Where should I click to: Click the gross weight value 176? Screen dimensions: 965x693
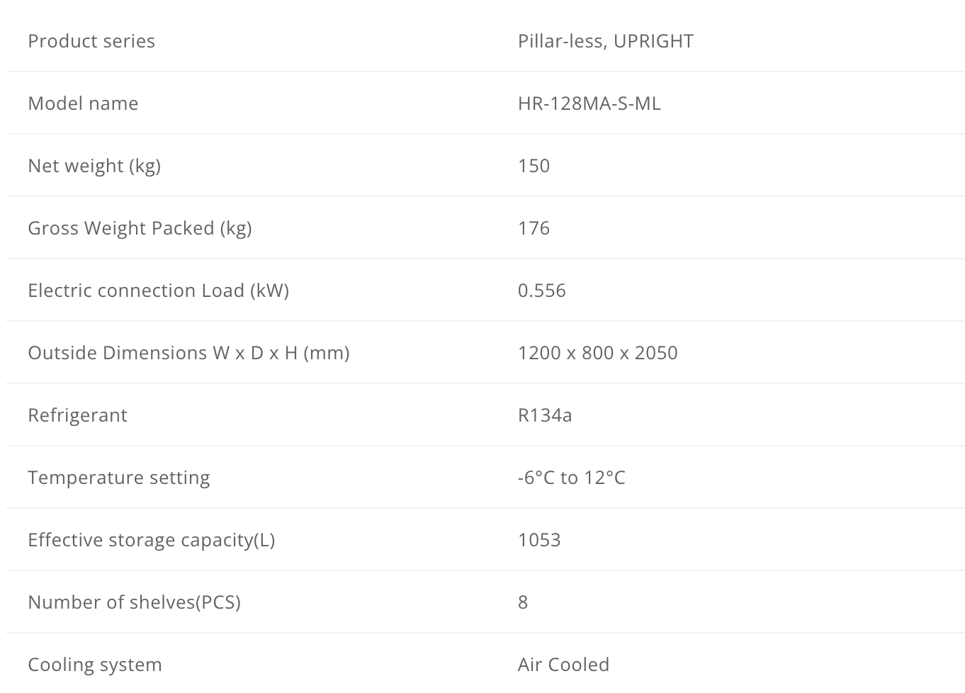(534, 228)
